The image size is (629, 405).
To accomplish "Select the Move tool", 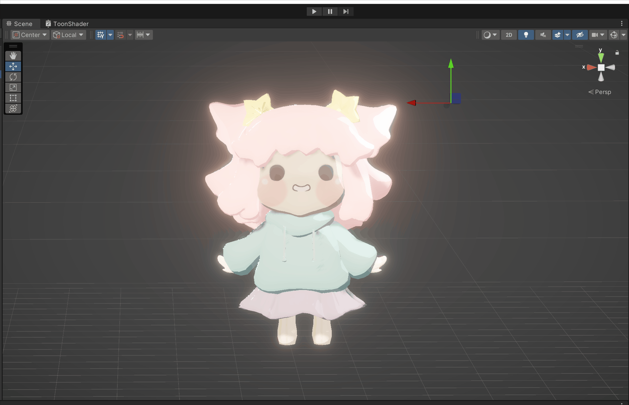I will pyautogui.click(x=13, y=66).
